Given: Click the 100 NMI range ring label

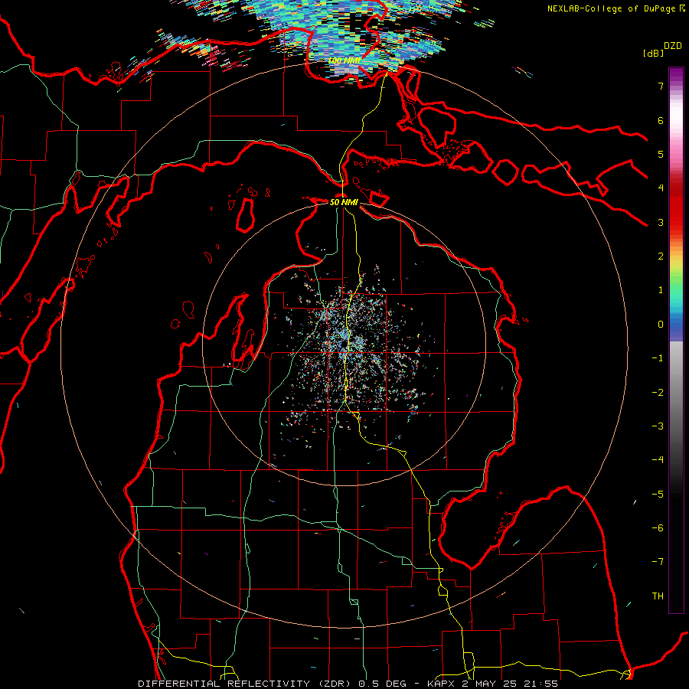Looking at the screenshot, I should point(344,60).
